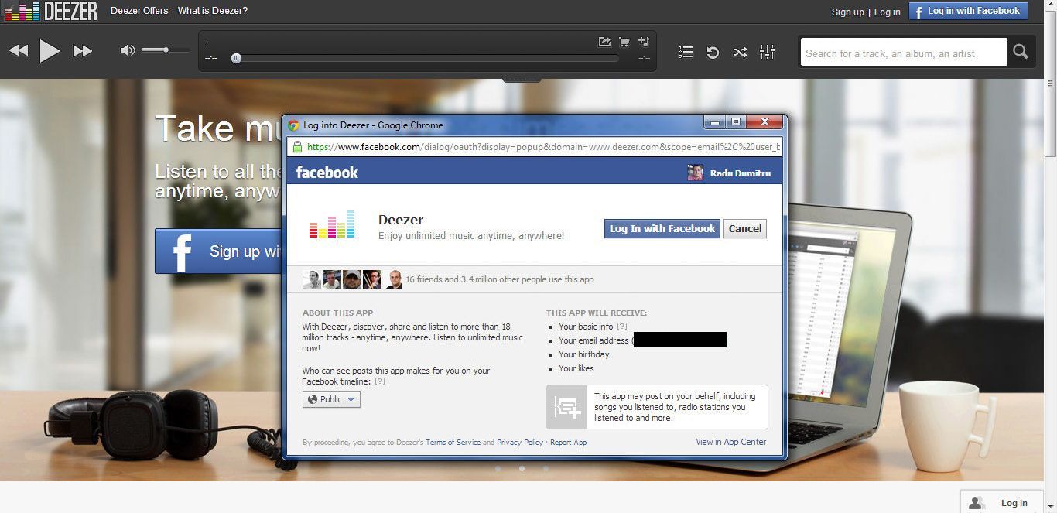Add track to playlist icon

(644, 42)
